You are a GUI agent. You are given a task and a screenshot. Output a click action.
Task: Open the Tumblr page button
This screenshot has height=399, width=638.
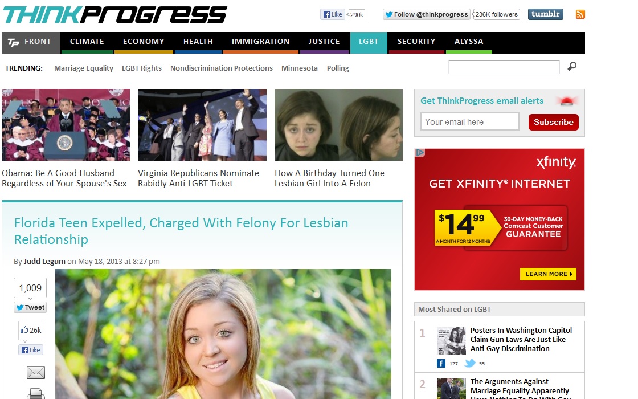pos(545,14)
